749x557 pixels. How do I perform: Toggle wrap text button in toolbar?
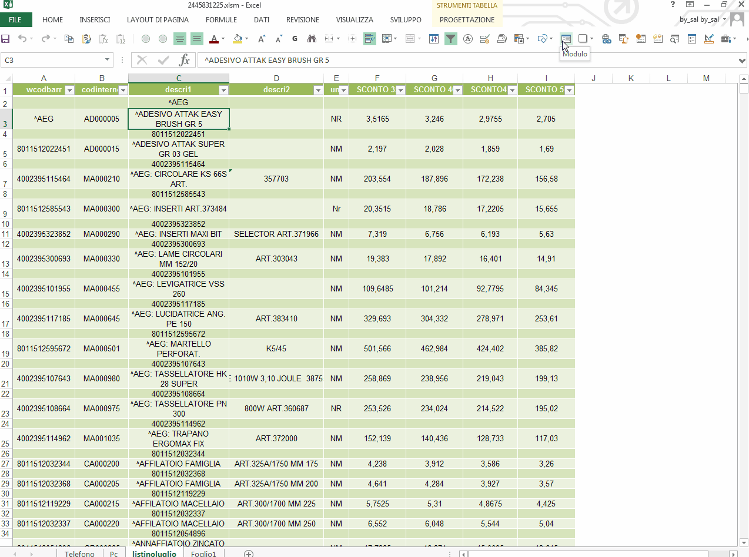[369, 39]
